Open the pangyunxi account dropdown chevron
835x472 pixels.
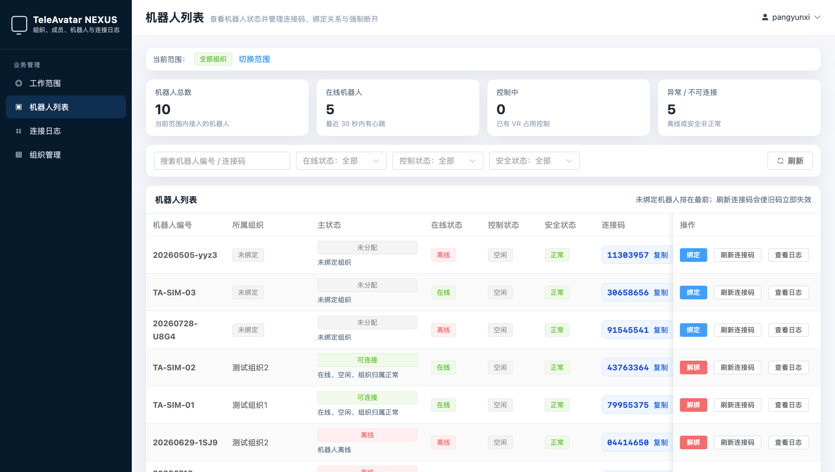pos(817,17)
